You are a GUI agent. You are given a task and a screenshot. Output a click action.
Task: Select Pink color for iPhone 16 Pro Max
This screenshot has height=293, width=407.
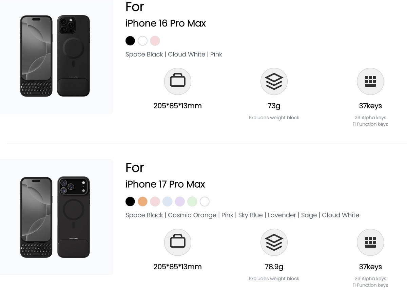[x=155, y=41]
